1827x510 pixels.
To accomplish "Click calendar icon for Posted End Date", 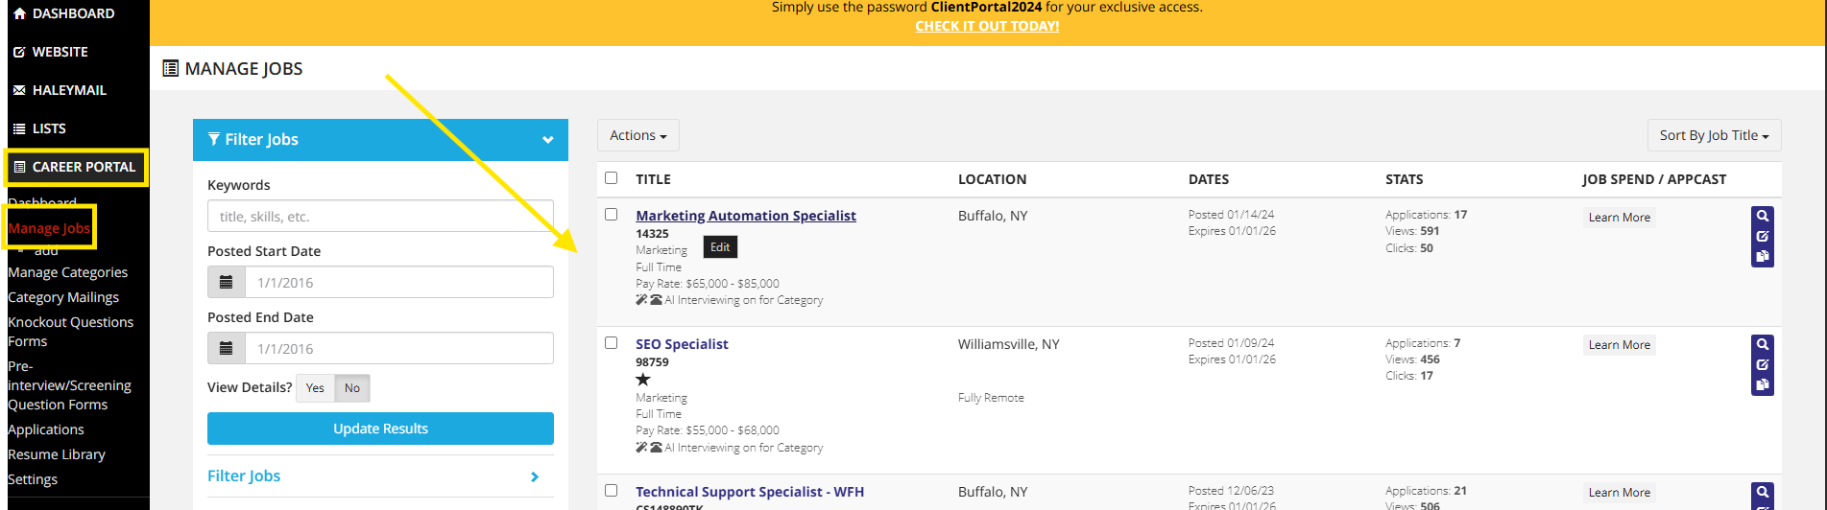I will pyautogui.click(x=227, y=349).
